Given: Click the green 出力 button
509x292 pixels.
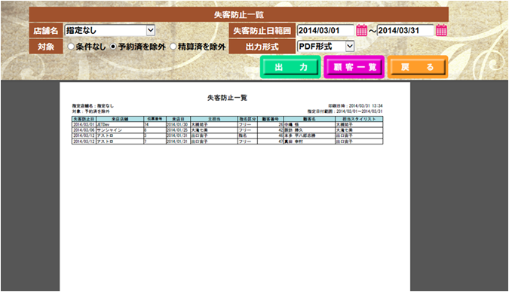Looking at the screenshot, I should [x=290, y=67].
